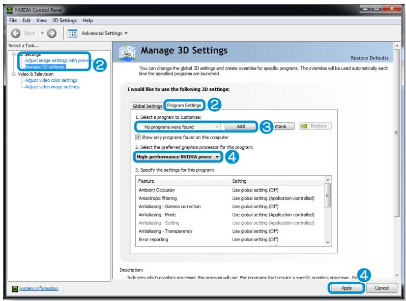This screenshot has width=406, height=301.
Task: Open the System Information link
Action: coord(39,288)
